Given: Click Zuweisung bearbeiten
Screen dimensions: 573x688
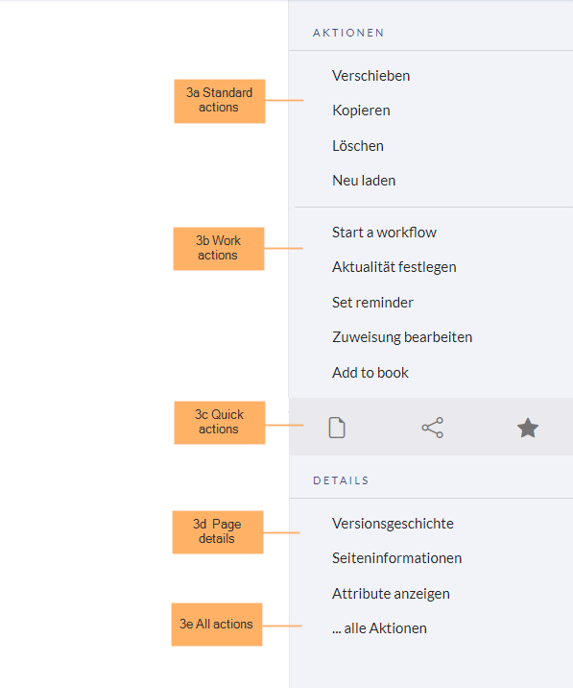Looking at the screenshot, I should (x=402, y=337).
